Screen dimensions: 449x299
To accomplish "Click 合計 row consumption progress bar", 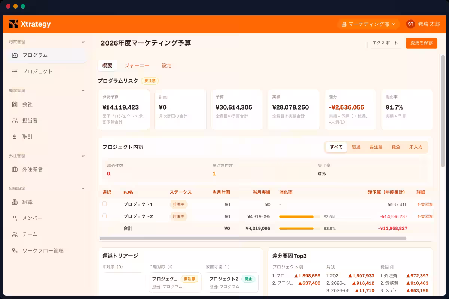I will coord(300,228).
